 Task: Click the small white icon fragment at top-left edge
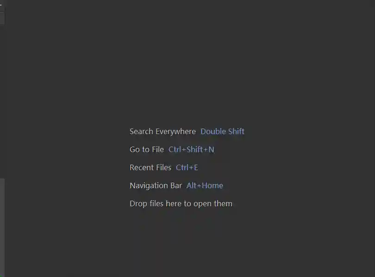click(1, 5)
